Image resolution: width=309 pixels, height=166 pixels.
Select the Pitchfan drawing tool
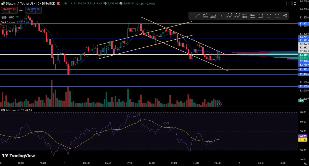click(x=205, y=16)
